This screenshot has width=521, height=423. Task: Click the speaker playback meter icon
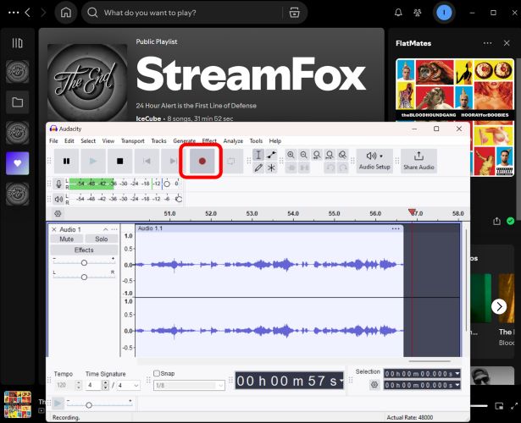pyautogui.click(x=58, y=199)
